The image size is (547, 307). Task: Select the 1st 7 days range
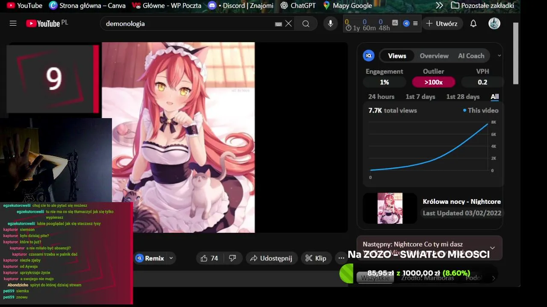click(x=420, y=97)
